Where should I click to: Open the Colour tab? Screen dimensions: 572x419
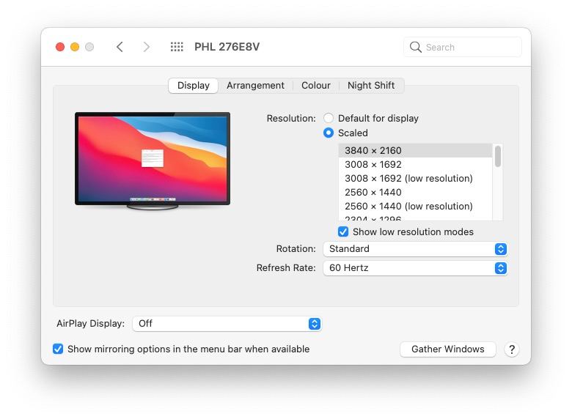[315, 86]
